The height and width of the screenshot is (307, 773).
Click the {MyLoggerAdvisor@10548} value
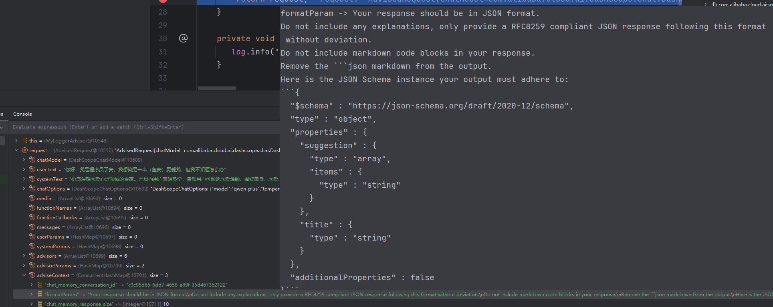[x=76, y=140]
